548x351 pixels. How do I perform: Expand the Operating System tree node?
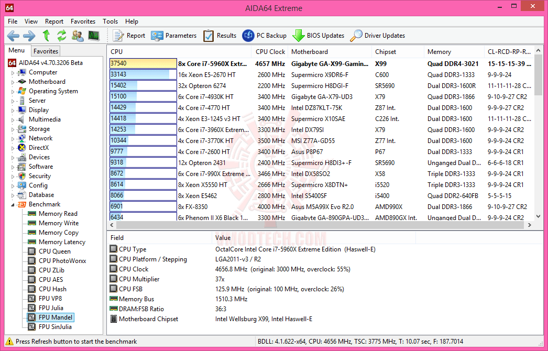[13, 92]
